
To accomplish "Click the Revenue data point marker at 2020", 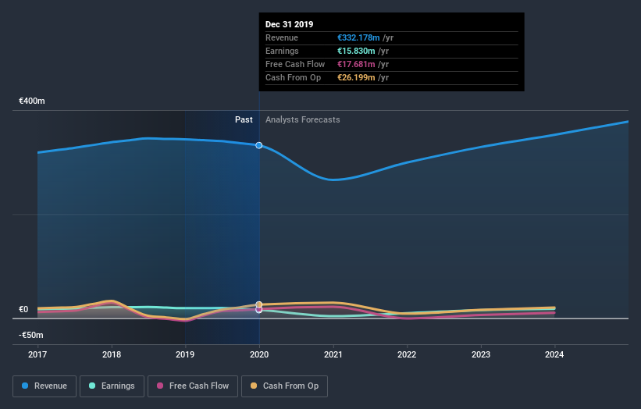I will (258, 145).
